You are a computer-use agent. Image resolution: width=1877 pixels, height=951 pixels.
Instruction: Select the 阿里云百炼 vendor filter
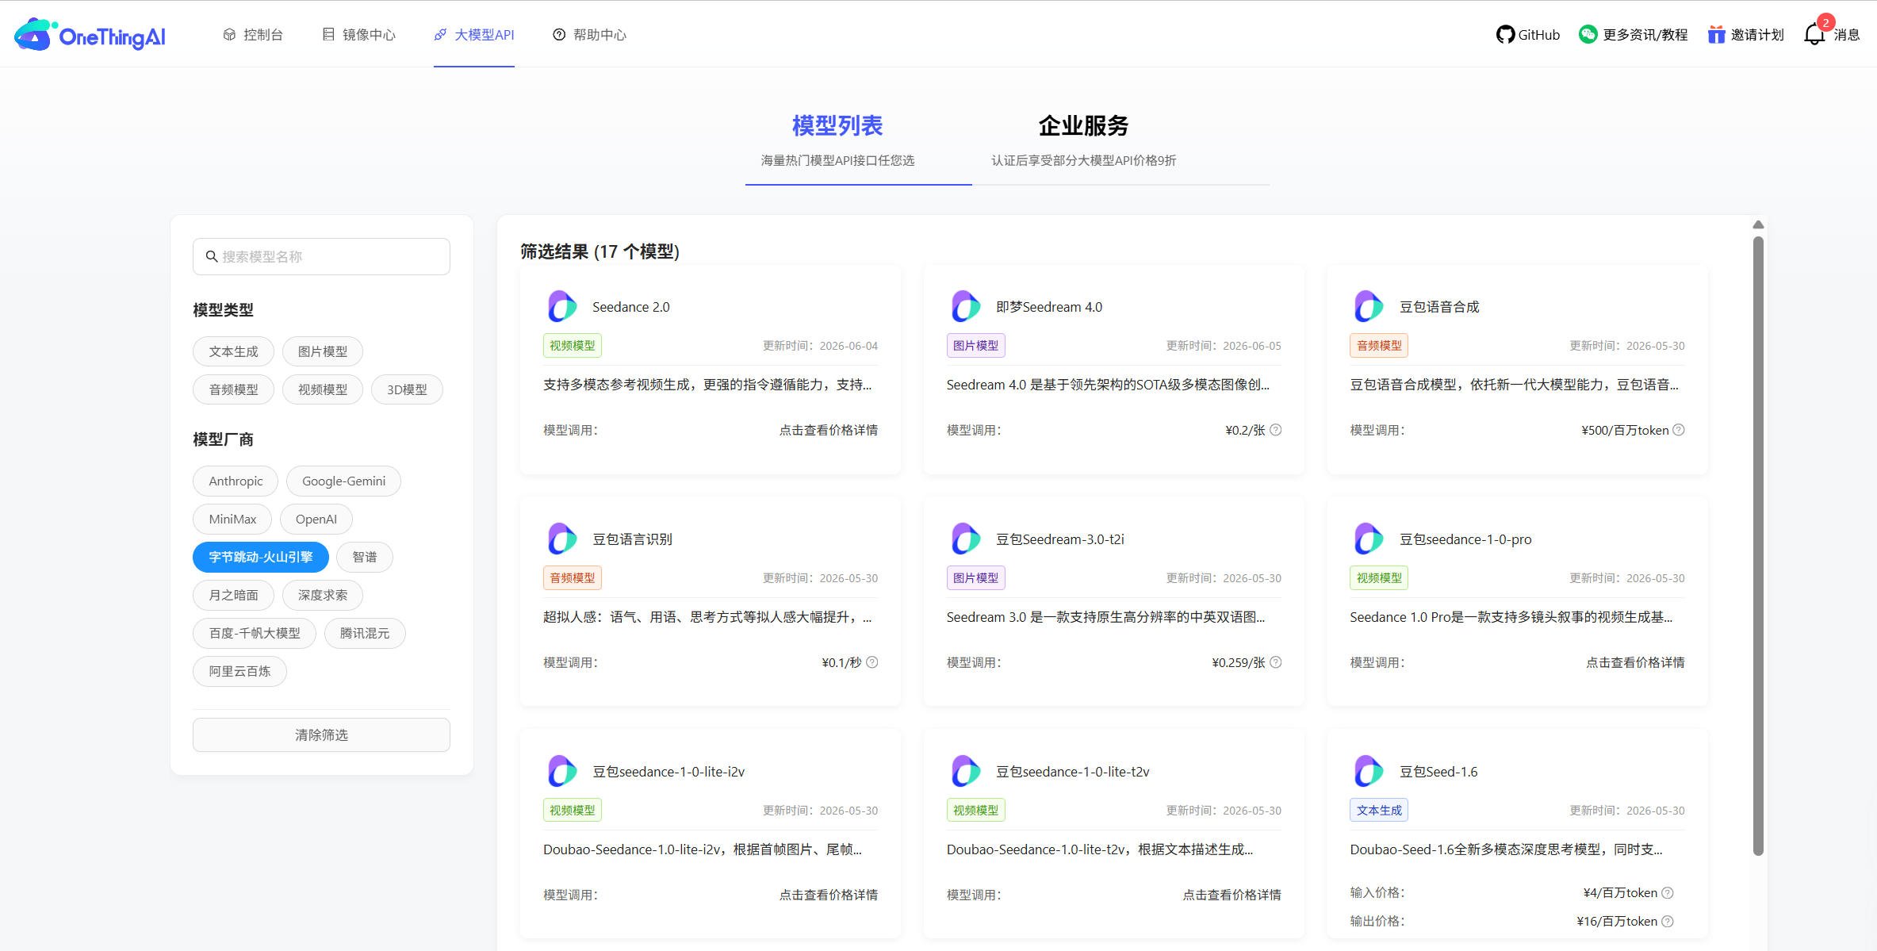pyautogui.click(x=239, y=671)
